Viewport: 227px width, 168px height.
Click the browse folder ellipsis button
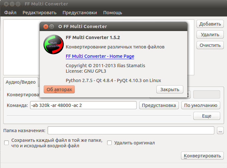220,131
